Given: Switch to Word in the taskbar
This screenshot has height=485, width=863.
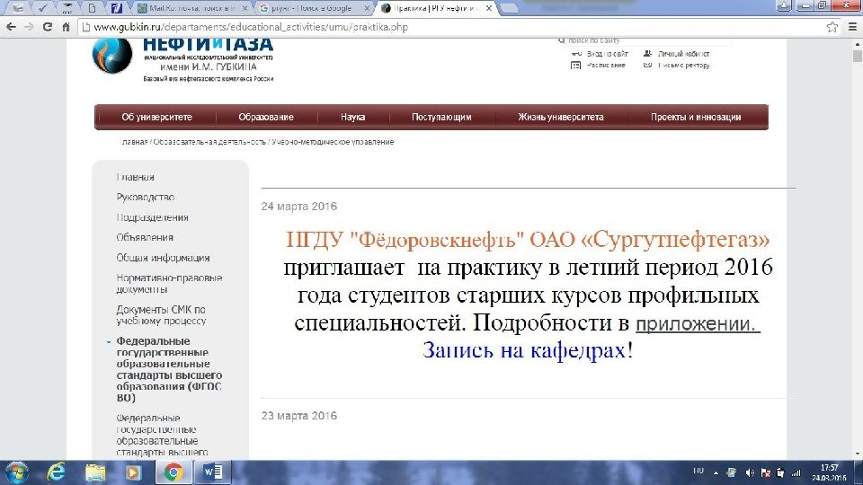Looking at the screenshot, I should 212,472.
